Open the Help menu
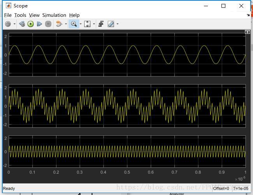Screen dimensions: 253x195 [74, 15]
